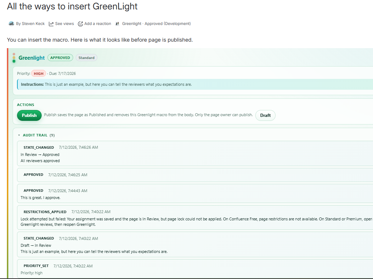Viewport: 373px width, 279px height.
Task: Click the Lock attempted but failed message
Action: tap(196, 222)
